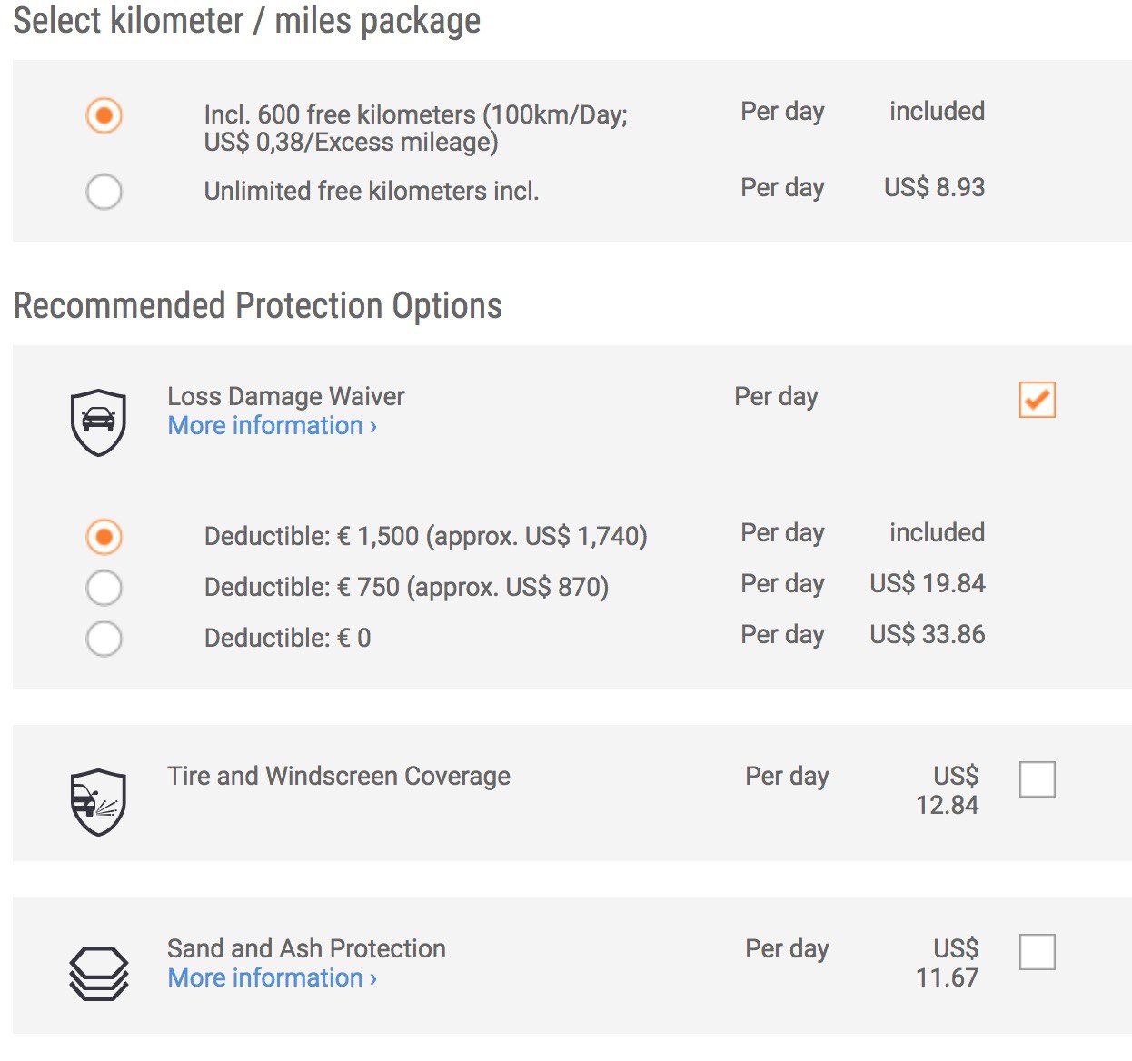Click the US$ 33.86 zero deductible price

pos(928,634)
